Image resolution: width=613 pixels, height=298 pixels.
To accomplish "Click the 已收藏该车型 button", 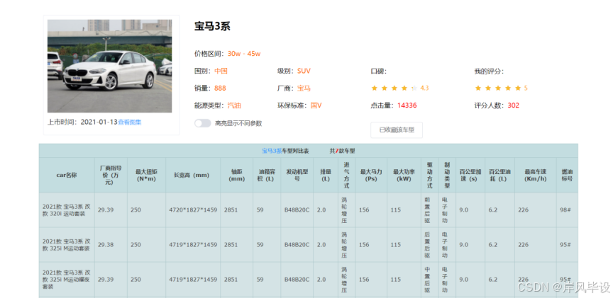I will point(397,130).
